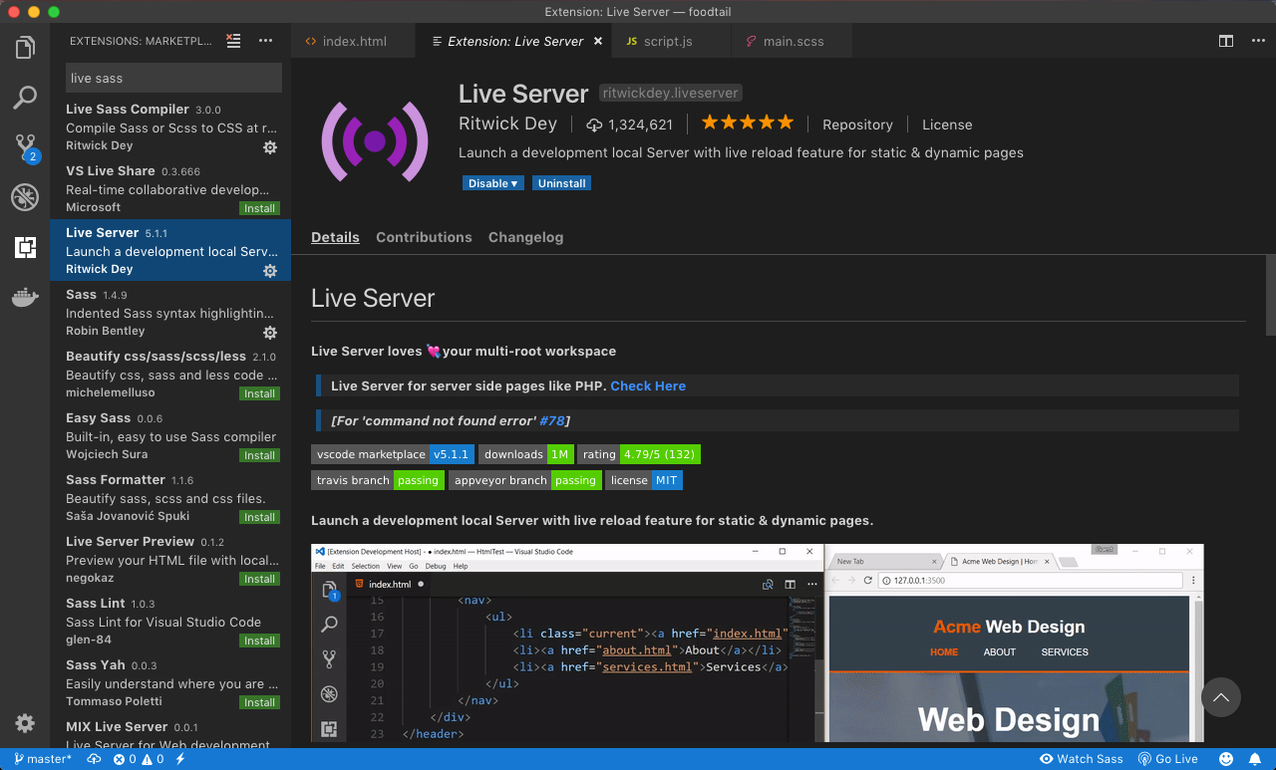This screenshot has height=770, width=1276.
Task: Open the Docker view in activity bar
Action: point(25,297)
